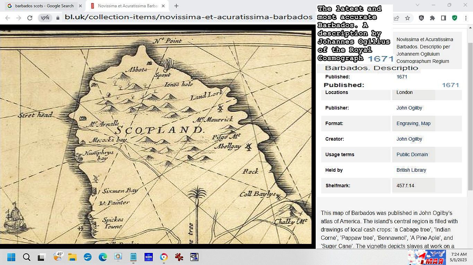The width and height of the screenshot is (473, 265).
Task: Open the John Ogilby publisher link
Action: click(x=409, y=108)
